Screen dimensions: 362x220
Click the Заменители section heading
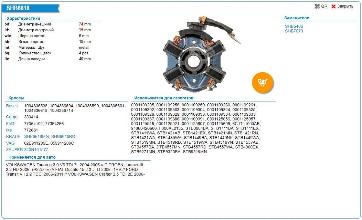tap(297, 18)
